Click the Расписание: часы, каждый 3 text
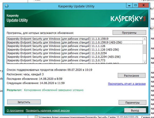The image size is (154, 118). [25, 74]
